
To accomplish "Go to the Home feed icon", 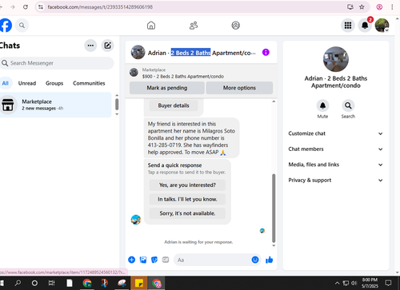I will 151,26.
